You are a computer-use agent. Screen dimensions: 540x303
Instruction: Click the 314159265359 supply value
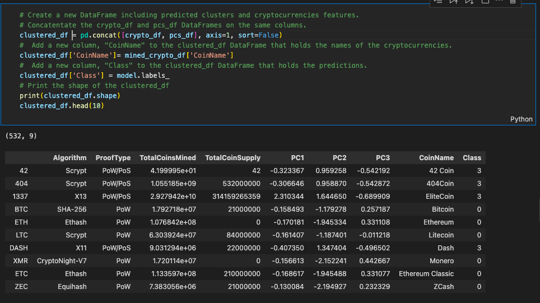(236, 197)
